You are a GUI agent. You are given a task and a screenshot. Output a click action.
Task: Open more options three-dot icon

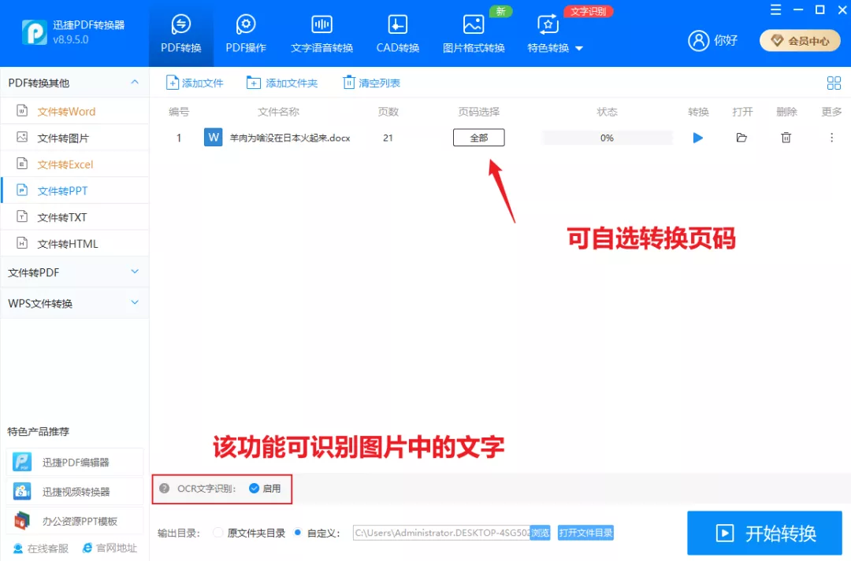831,138
